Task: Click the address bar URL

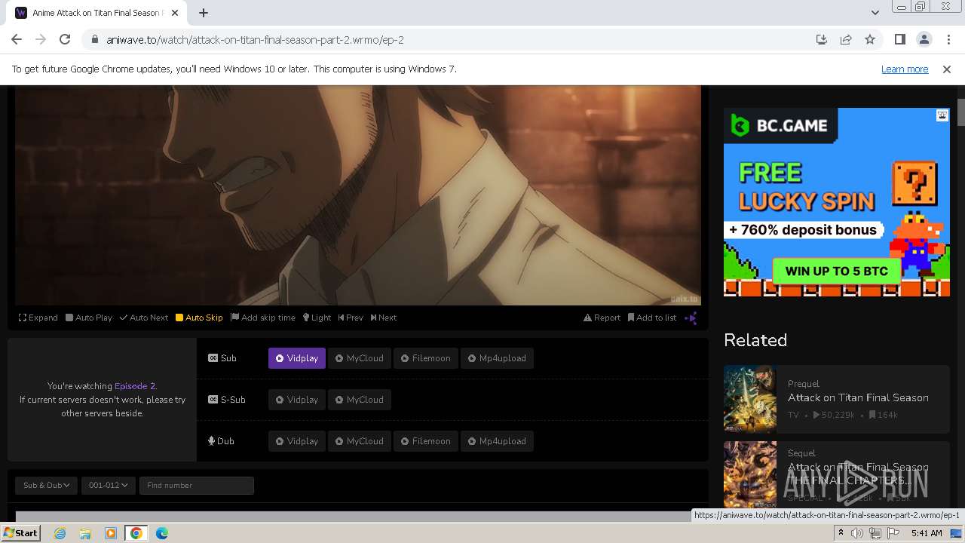Action: coord(256,40)
